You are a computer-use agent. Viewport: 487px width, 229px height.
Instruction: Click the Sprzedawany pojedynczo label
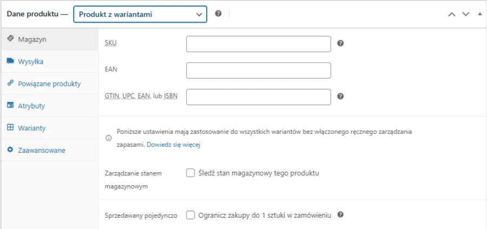pyautogui.click(x=141, y=215)
